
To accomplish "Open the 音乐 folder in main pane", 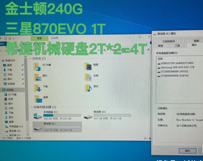I will (x=88, y=88).
